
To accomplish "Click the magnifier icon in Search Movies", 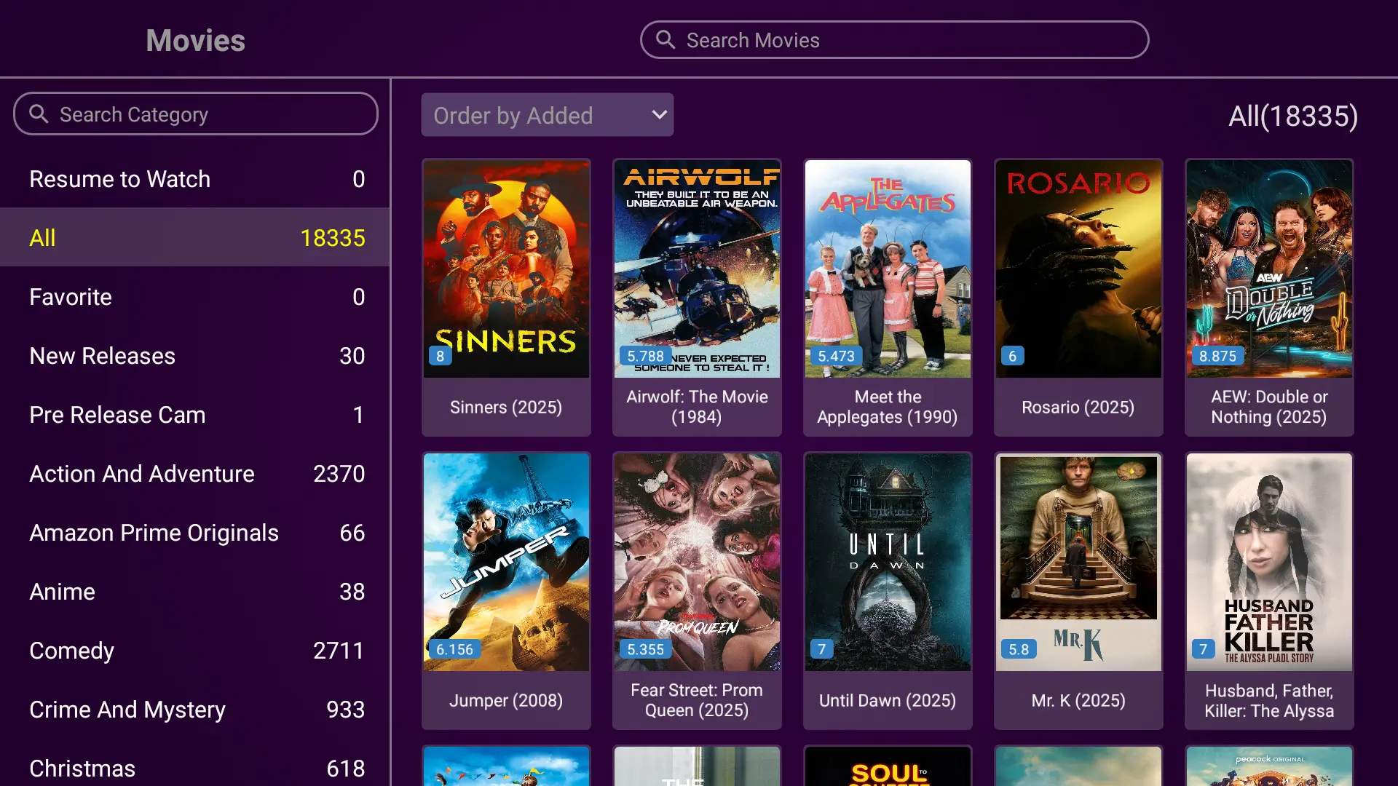I will [666, 39].
